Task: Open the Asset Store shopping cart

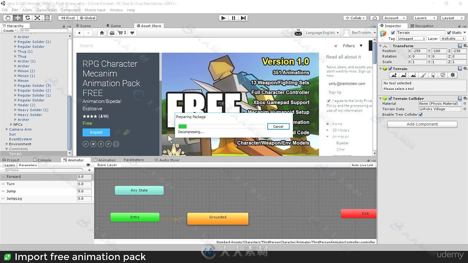Action: click(x=122, y=33)
